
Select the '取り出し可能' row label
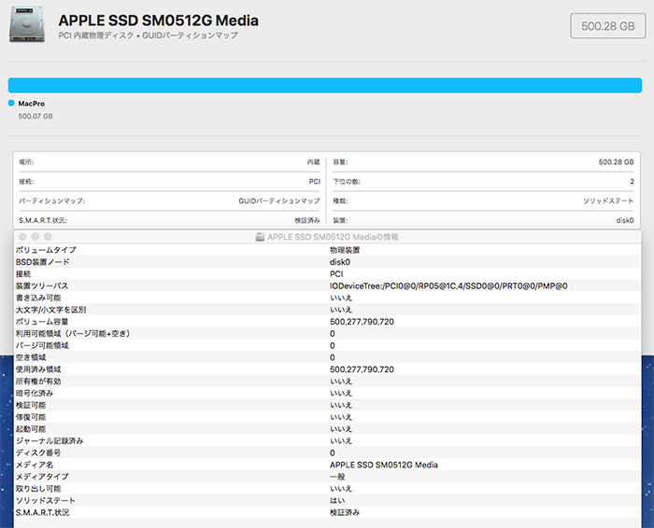[x=38, y=489]
